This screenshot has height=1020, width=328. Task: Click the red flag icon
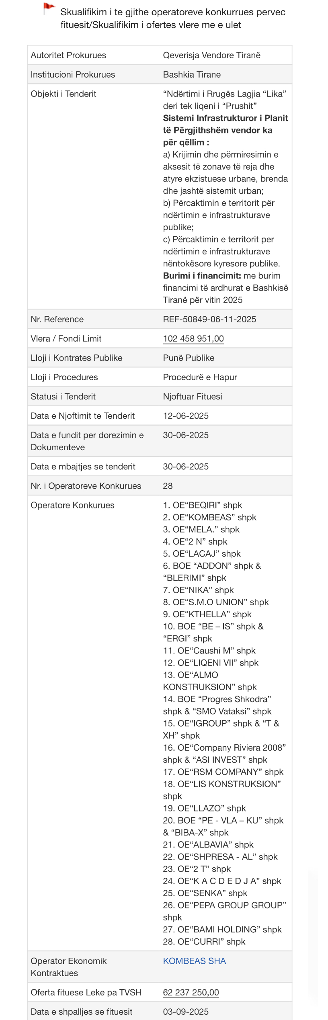click(x=49, y=8)
